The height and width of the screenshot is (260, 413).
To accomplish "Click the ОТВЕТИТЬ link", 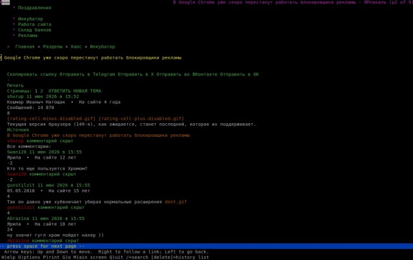I will [59, 91].
